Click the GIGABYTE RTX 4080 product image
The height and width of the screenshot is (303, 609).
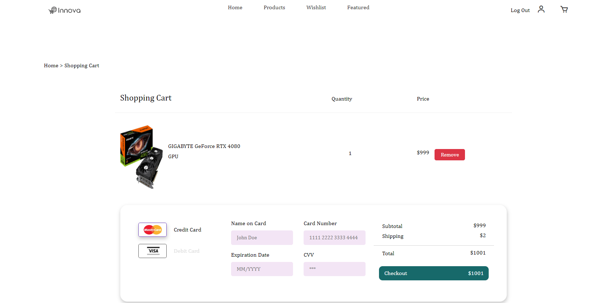tap(142, 157)
